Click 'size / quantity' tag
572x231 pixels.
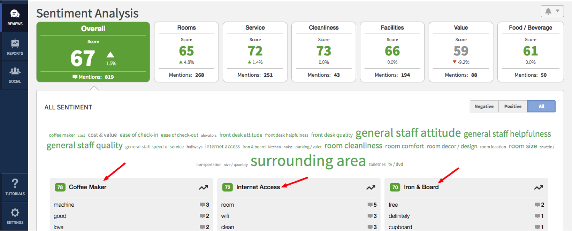(236, 165)
